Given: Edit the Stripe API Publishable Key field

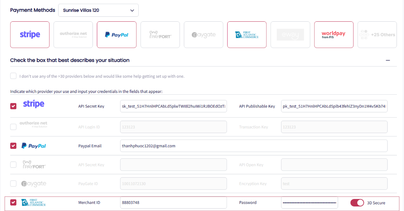Looking at the screenshot, I should [334, 106].
